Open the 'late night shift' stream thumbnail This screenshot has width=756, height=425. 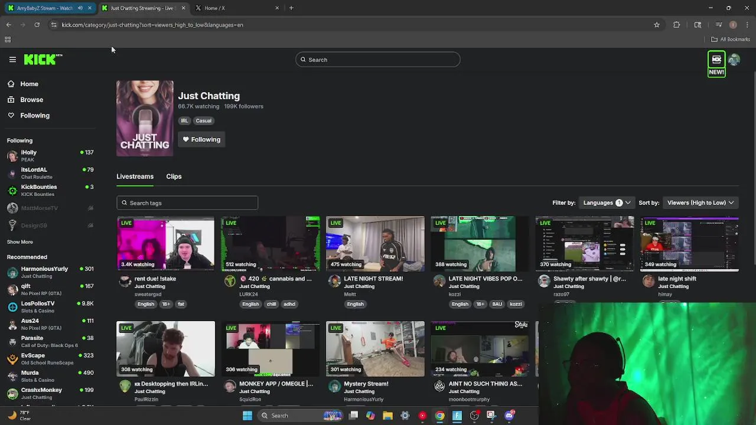point(689,244)
